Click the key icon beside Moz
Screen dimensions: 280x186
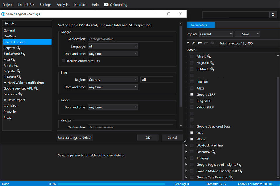click(x=13, y=60)
